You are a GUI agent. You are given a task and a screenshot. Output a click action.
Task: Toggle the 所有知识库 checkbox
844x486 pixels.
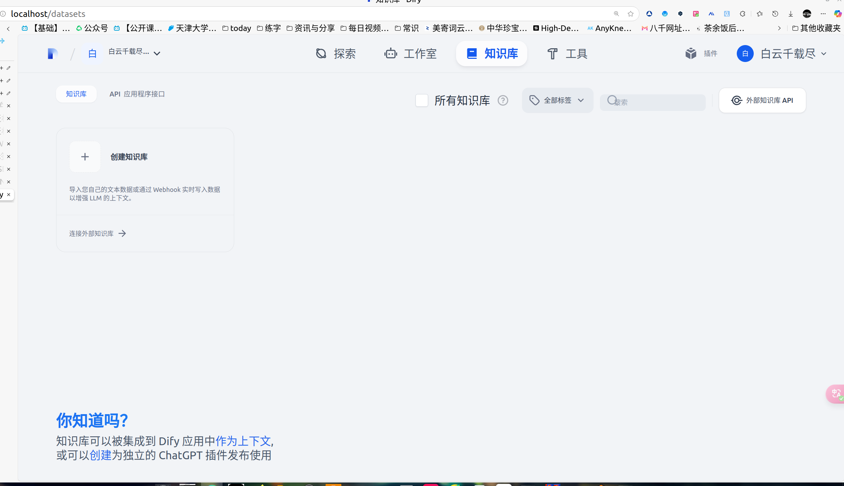[x=422, y=101]
